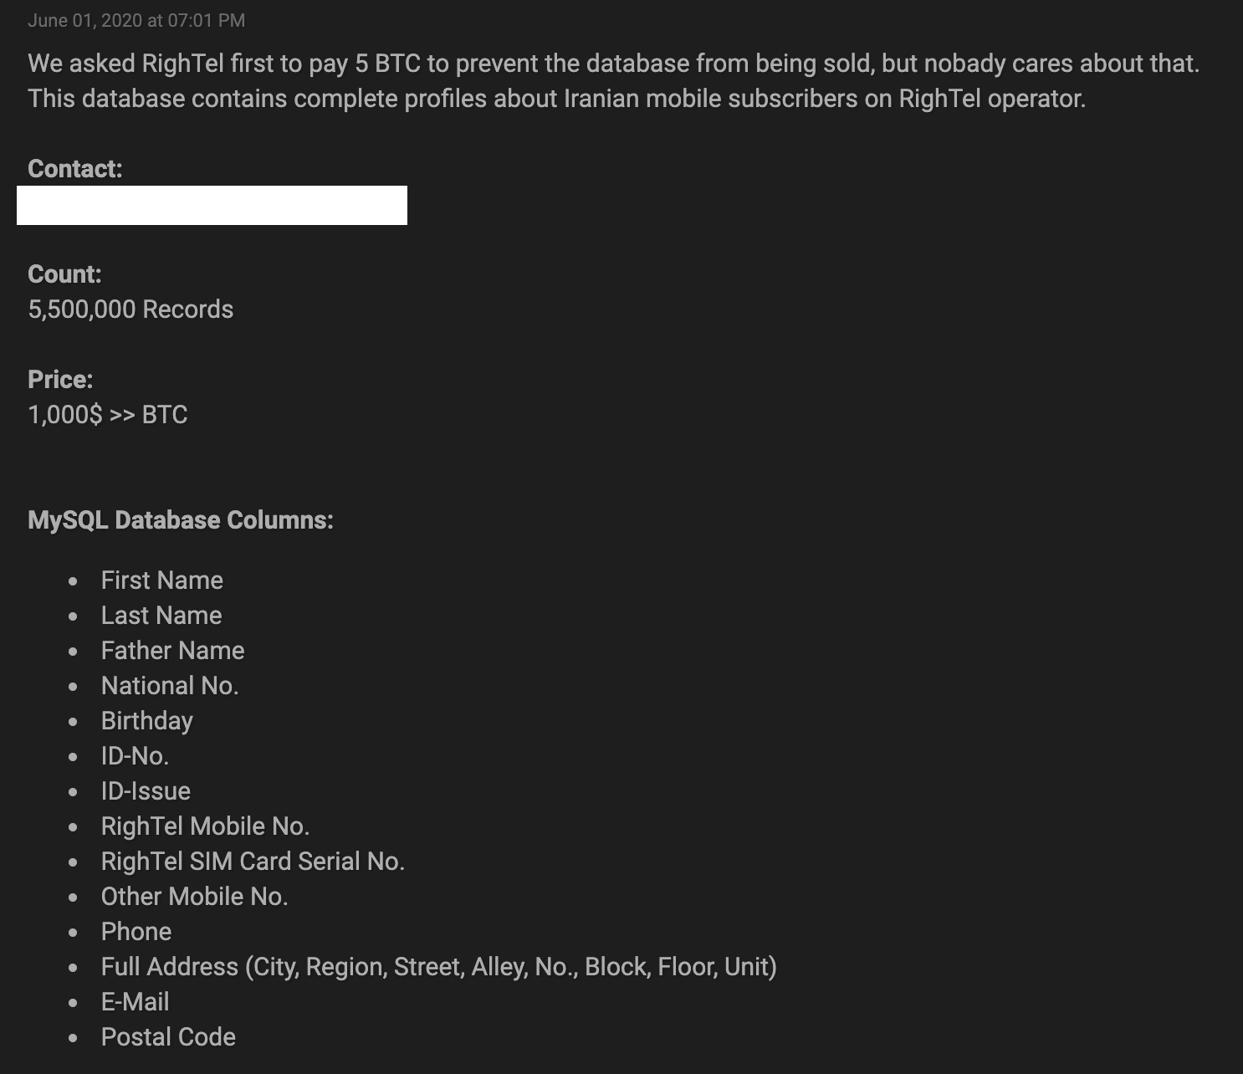
Task: Click the Father Name list item
Action: coord(173,651)
